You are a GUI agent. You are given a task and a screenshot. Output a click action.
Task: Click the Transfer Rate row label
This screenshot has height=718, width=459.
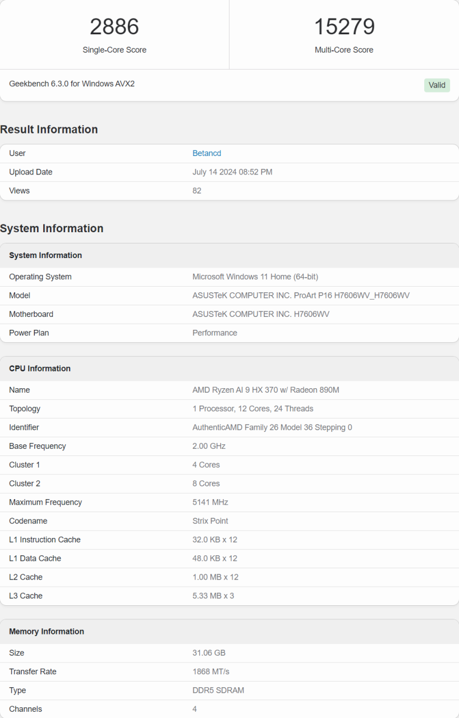click(33, 671)
